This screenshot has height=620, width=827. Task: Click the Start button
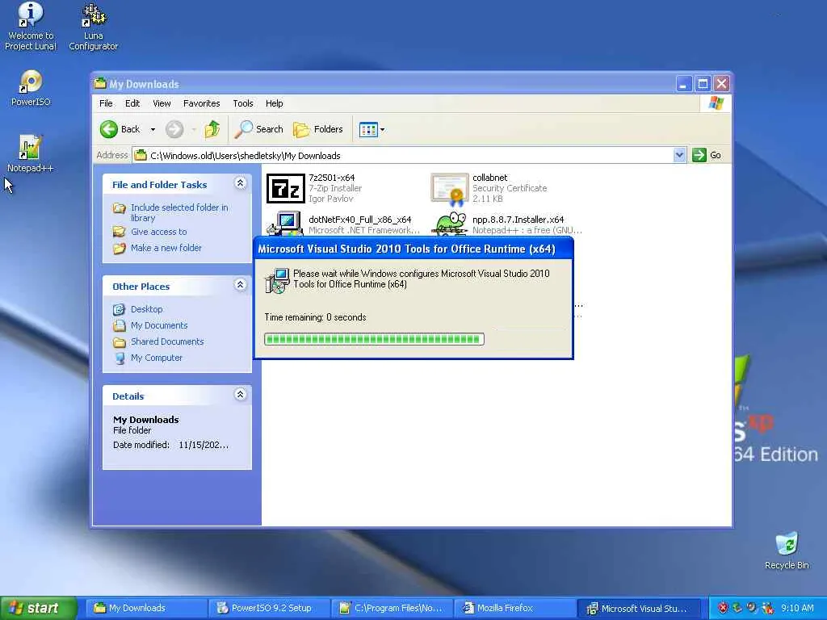[x=39, y=608]
